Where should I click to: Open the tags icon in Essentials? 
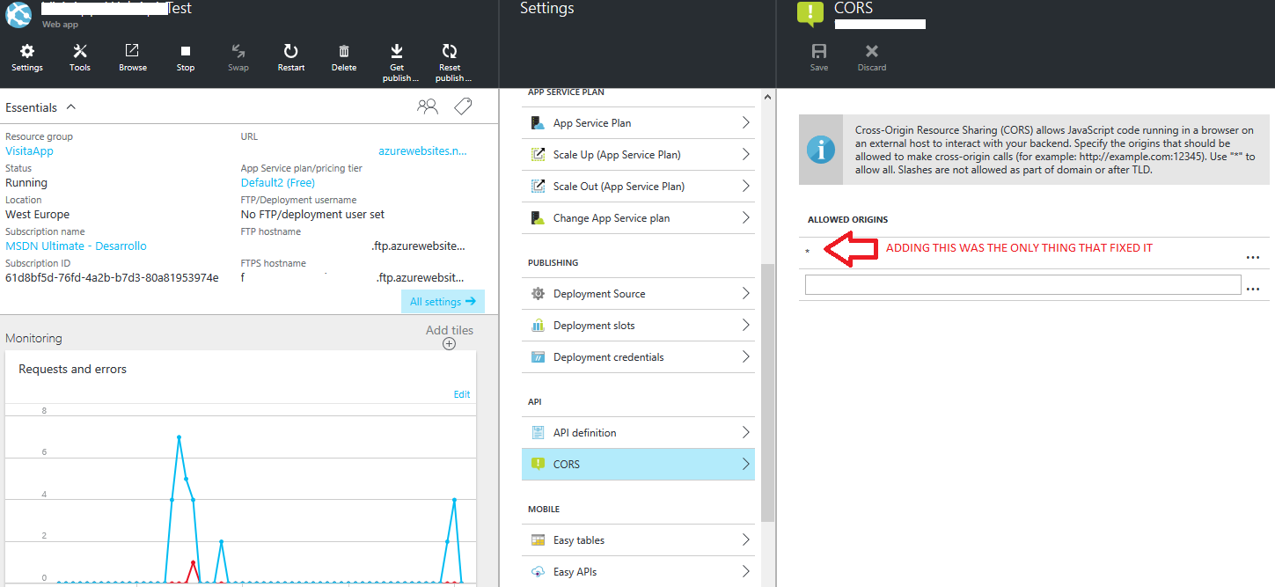464,107
